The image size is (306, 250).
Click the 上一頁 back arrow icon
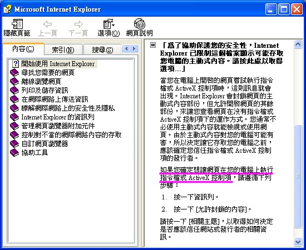tap(47, 24)
